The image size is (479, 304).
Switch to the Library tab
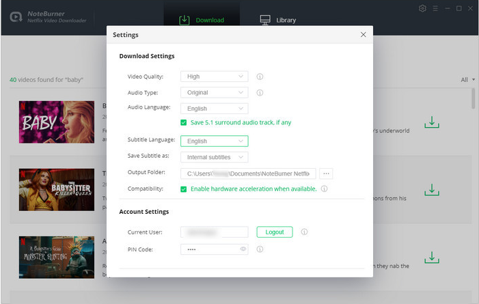[278, 20]
